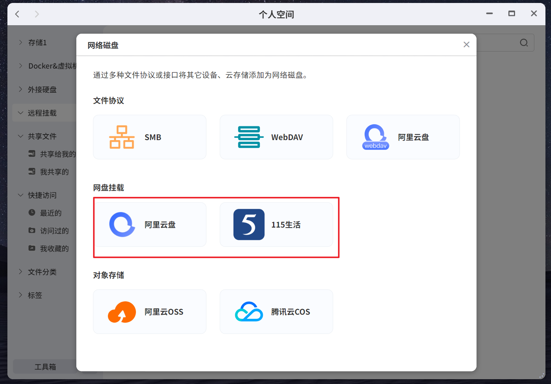Expand the 存储1 tree node
This screenshot has height=384, width=551.
pos(20,43)
